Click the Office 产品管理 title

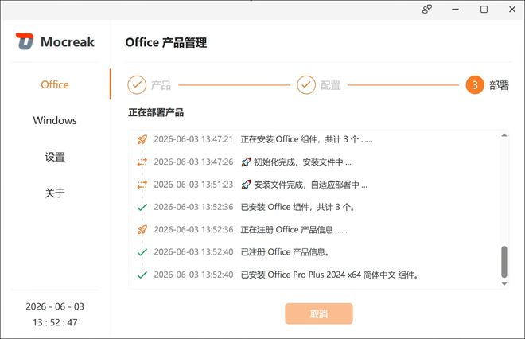pyautogui.click(x=166, y=42)
